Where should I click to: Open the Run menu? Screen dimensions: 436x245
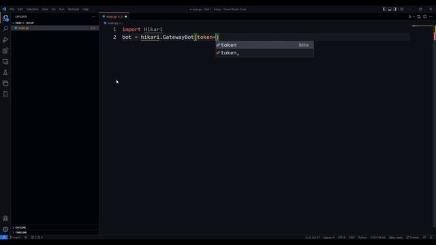click(61, 9)
